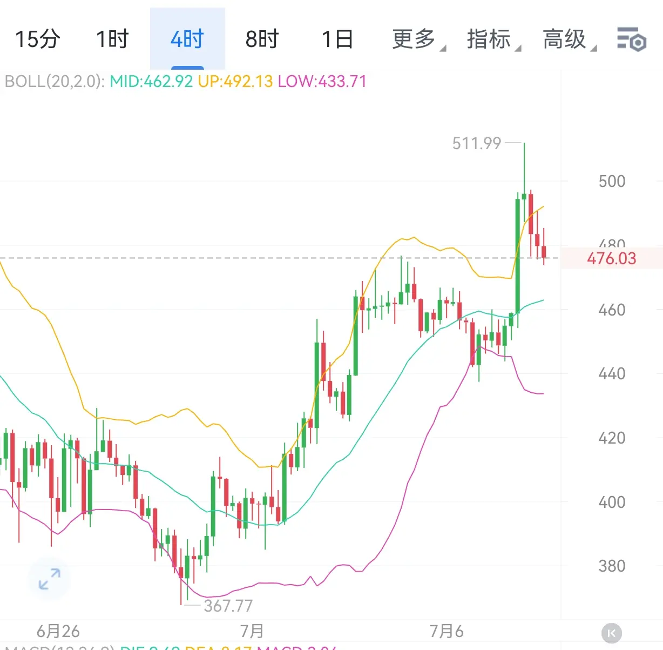The width and height of the screenshot is (663, 650).
Task: Switch to the 8时 timeframe
Action: [262, 39]
